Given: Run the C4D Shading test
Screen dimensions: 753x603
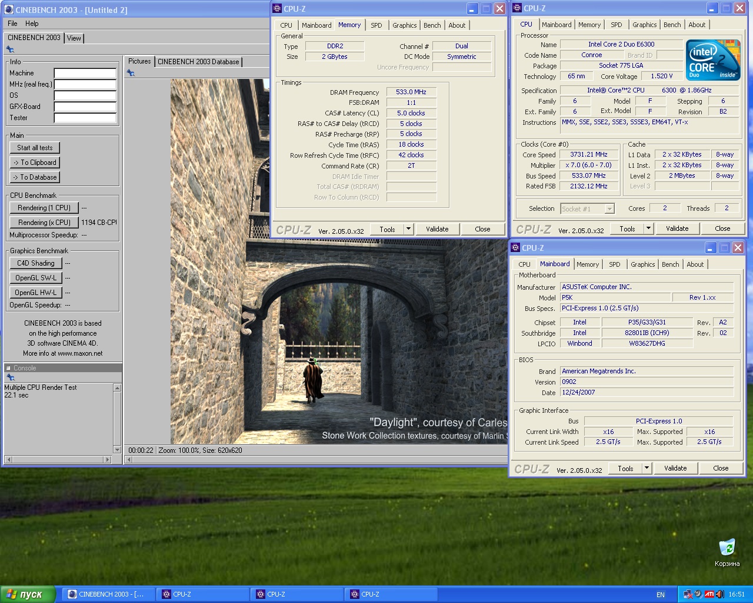Looking at the screenshot, I should click(36, 263).
